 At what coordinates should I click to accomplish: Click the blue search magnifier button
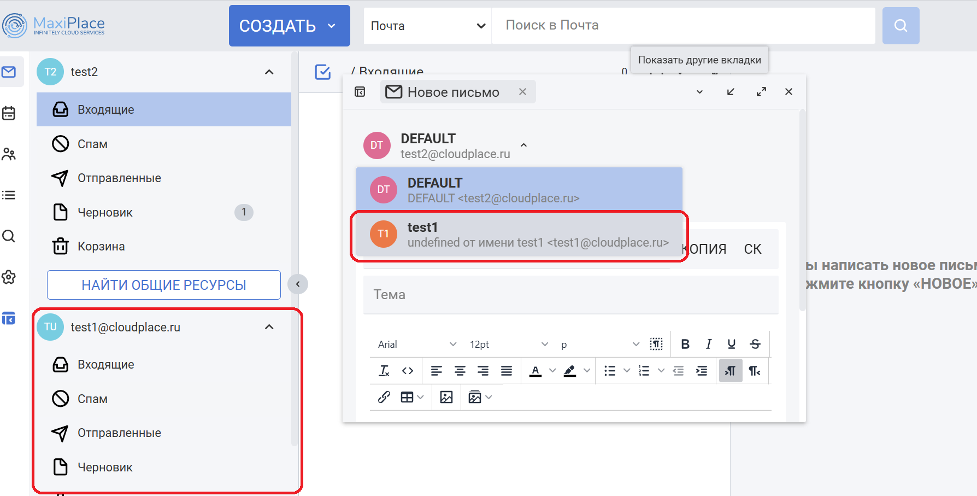(x=901, y=26)
